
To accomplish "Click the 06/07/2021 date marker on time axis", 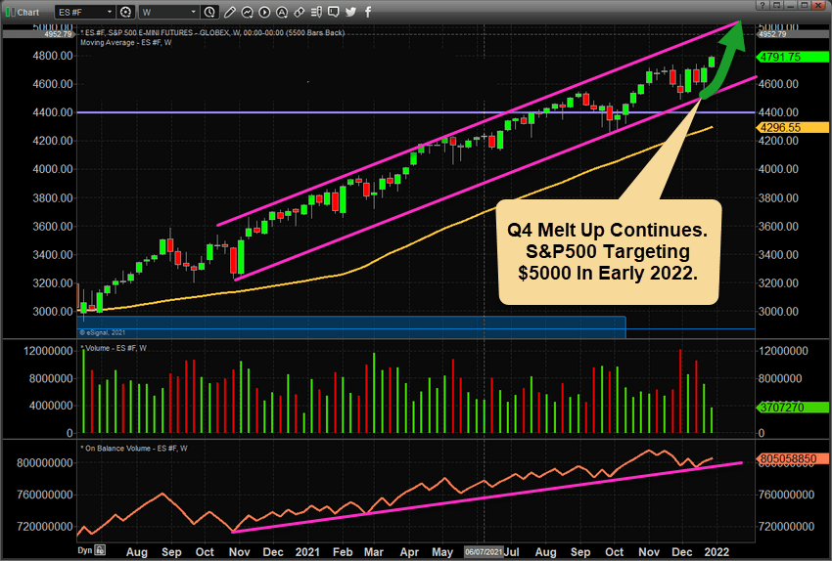I will click(x=484, y=552).
